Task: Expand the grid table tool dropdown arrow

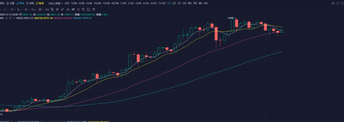Action: [x=43, y=10]
